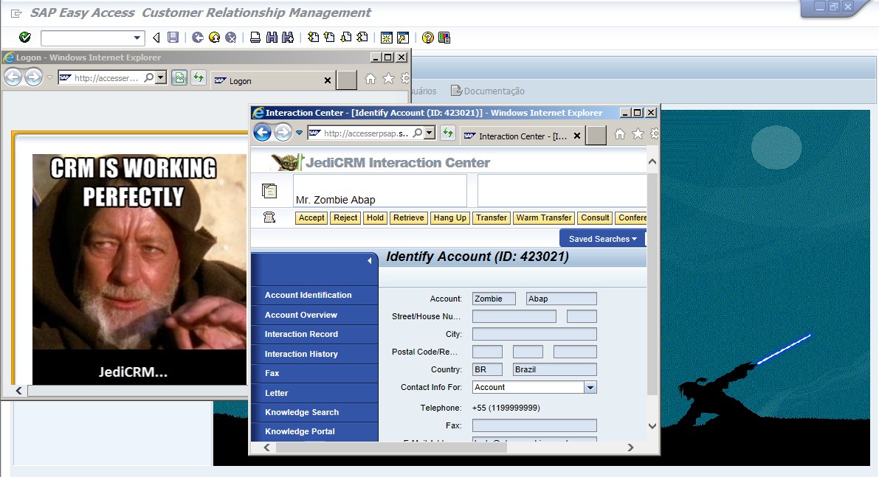Click Home in the Interaction Center window

(x=619, y=133)
